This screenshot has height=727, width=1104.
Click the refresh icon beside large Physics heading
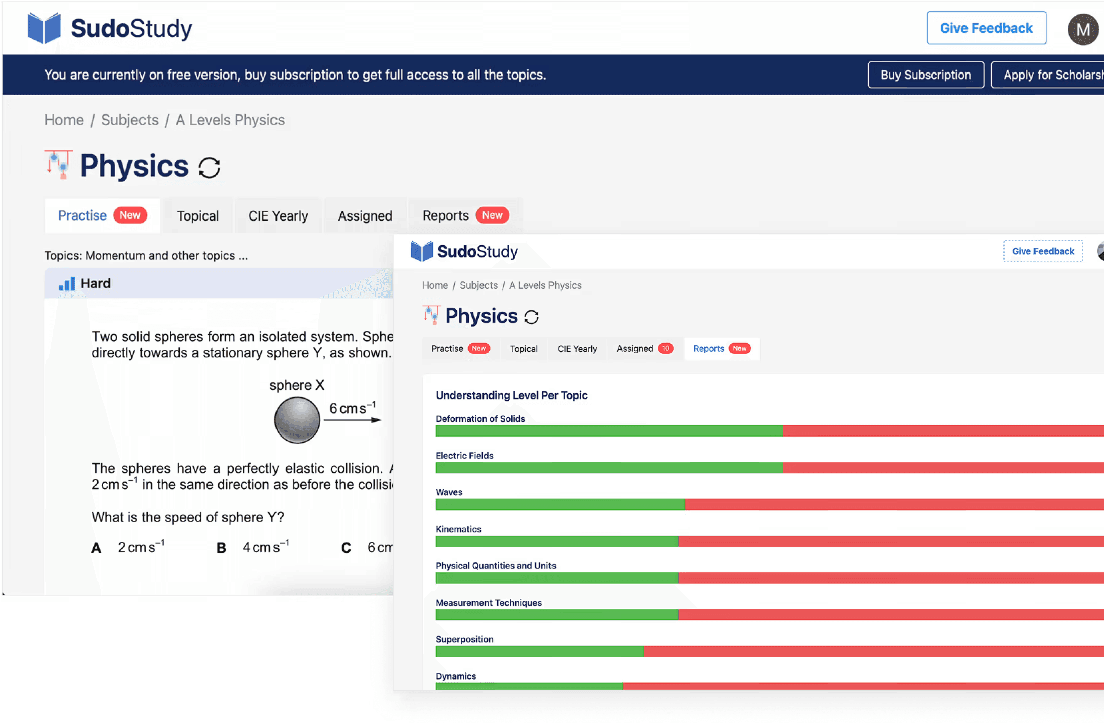pyautogui.click(x=209, y=168)
